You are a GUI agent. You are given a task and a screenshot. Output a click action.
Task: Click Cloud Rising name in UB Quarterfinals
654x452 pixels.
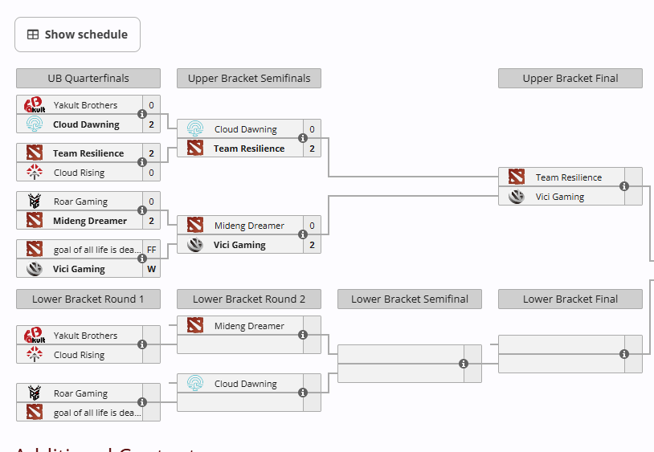[x=80, y=173]
